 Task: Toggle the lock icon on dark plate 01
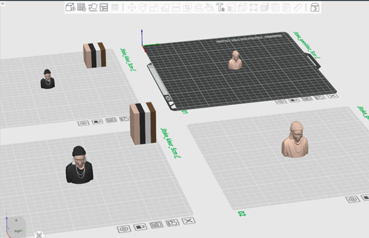tap(294, 100)
